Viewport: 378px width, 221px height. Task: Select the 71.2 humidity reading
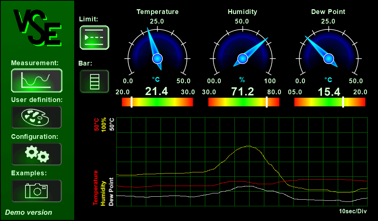[x=243, y=91]
